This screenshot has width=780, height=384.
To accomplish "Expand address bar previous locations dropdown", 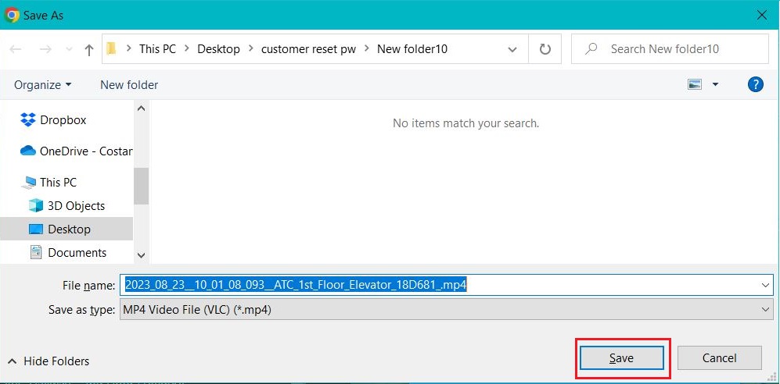I will click(512, 49).
